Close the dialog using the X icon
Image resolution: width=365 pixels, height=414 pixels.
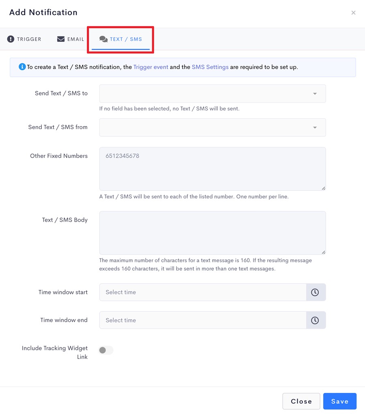(353, 13)
